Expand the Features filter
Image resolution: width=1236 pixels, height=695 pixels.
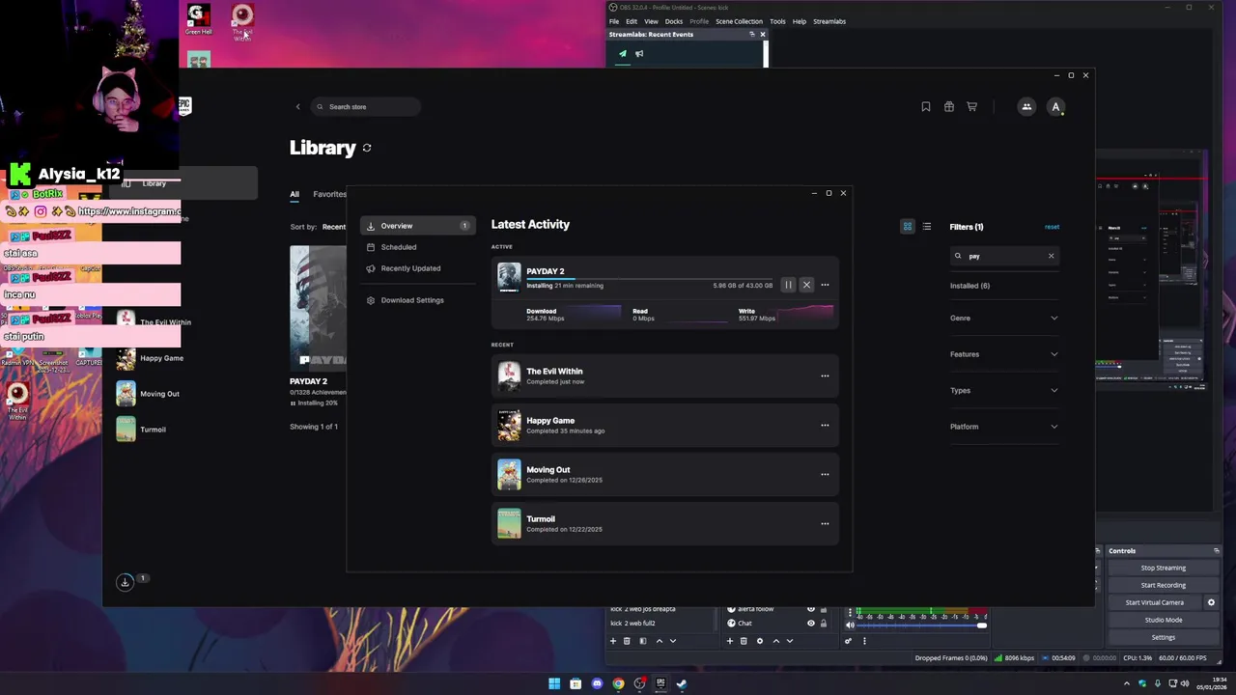pos(1004,354)
